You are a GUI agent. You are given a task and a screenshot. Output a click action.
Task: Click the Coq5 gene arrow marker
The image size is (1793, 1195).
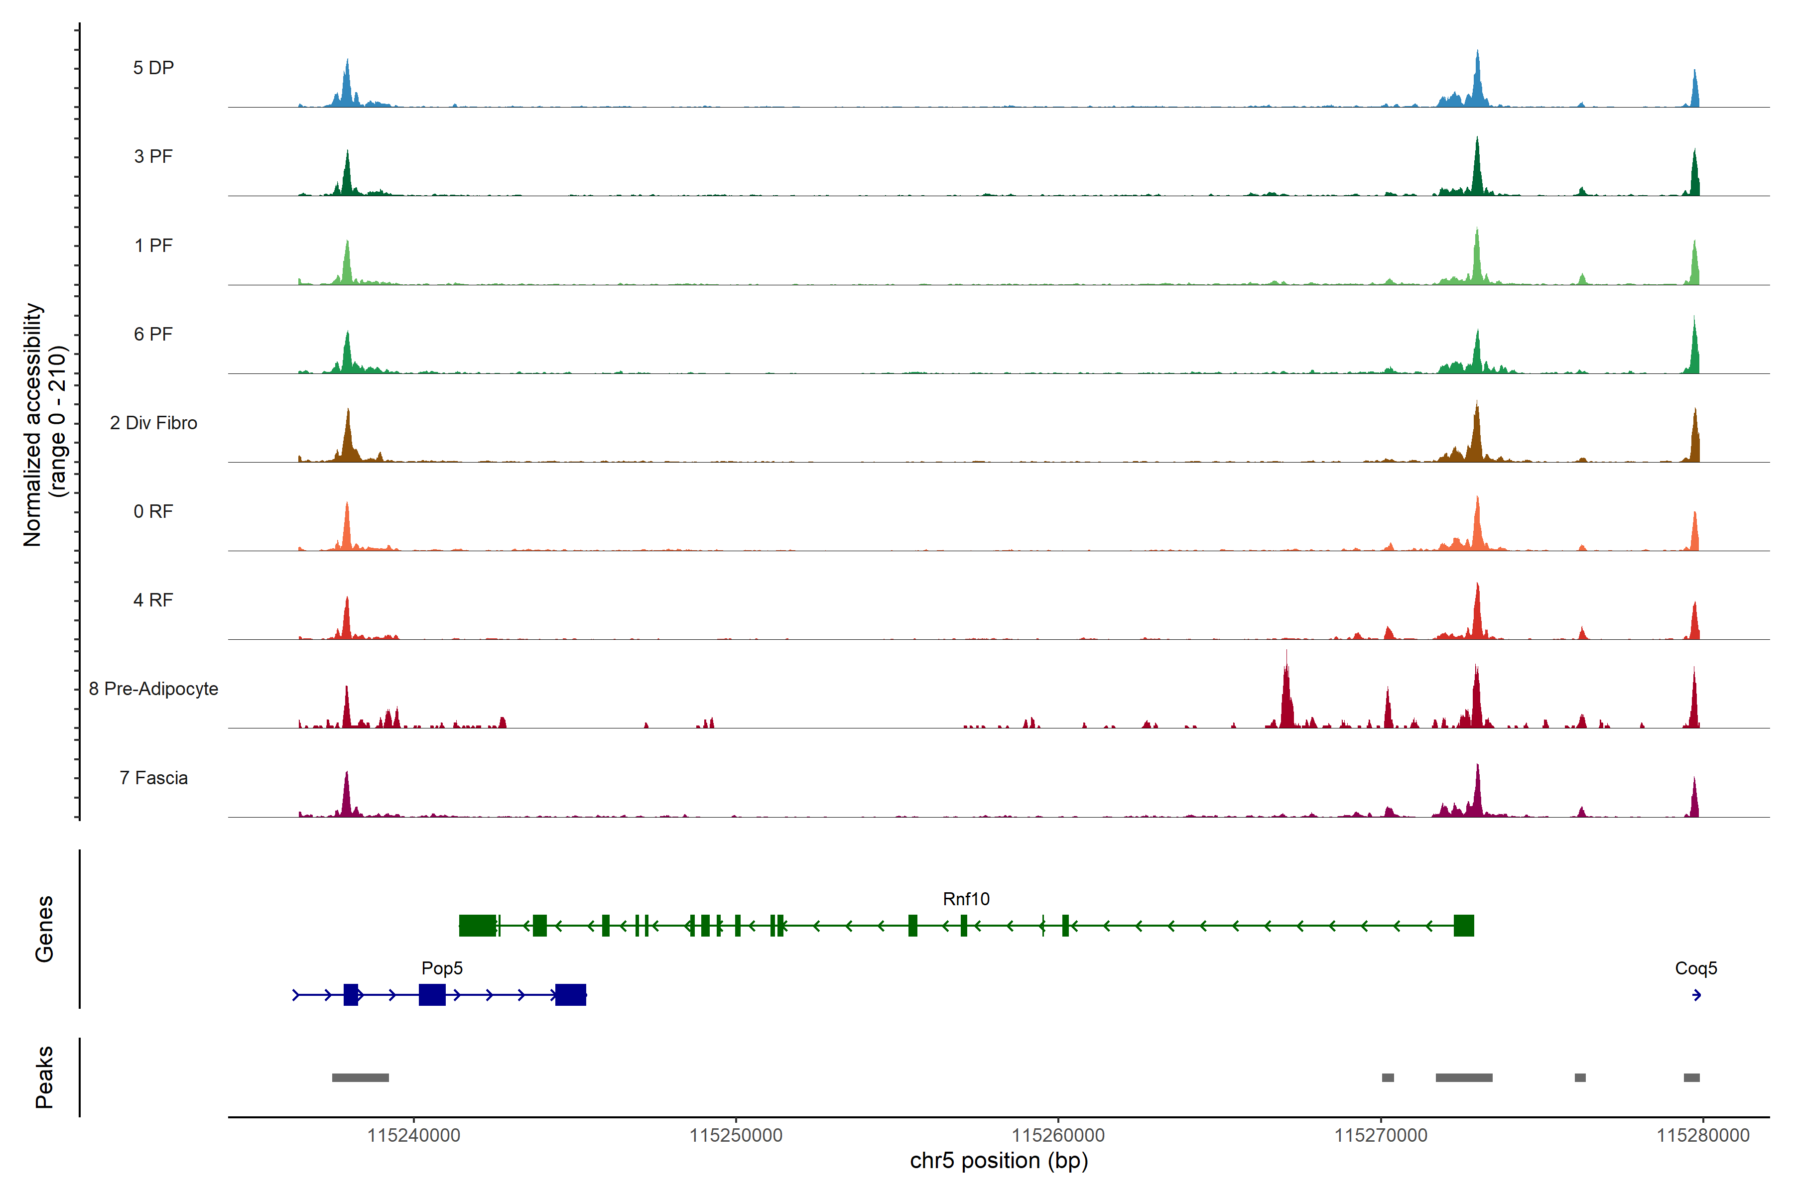point(1696,994)
